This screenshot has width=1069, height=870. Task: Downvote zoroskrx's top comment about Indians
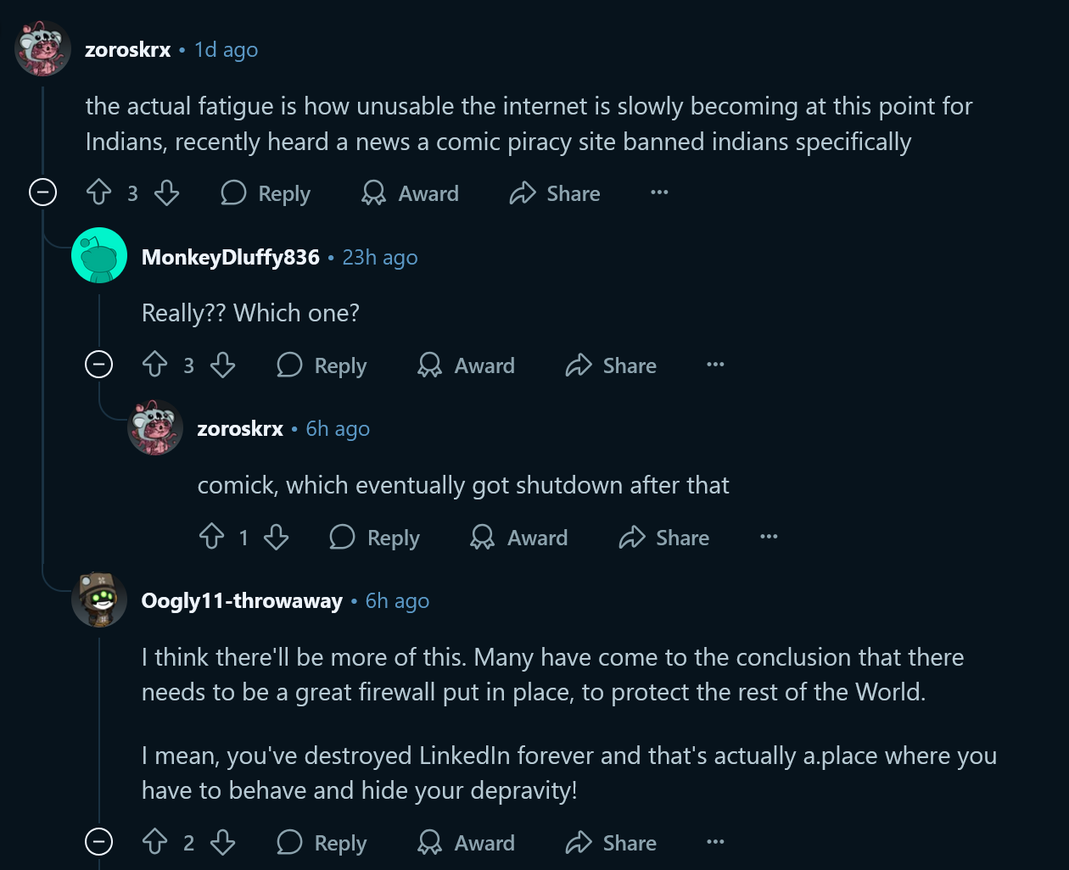[167, 192]
